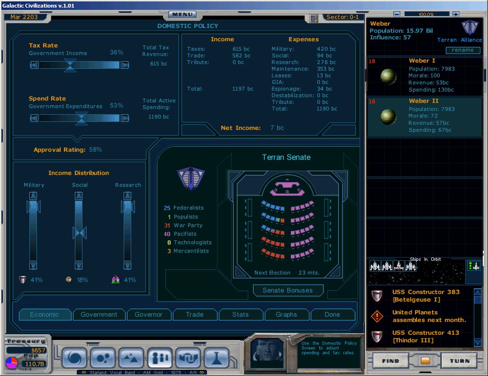The height and width of the screenshot is (376, 488).
Task: Zoom in with the plus button
Action: click(456, 14)
